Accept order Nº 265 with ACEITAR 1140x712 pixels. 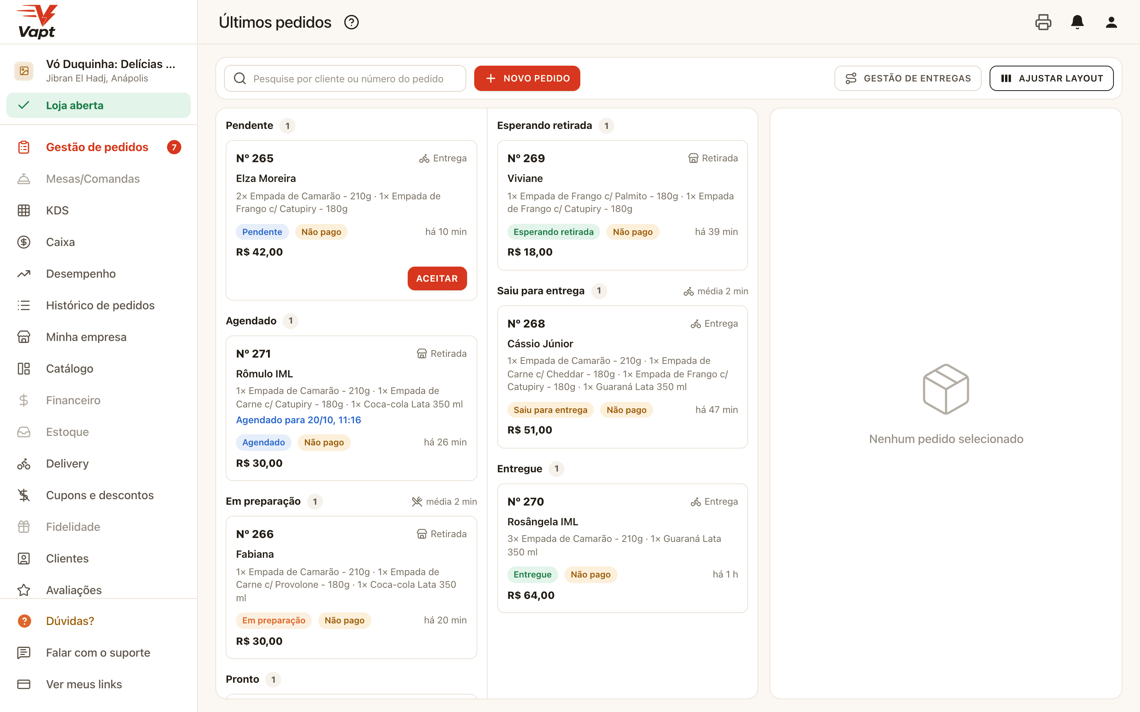[437, 278]
